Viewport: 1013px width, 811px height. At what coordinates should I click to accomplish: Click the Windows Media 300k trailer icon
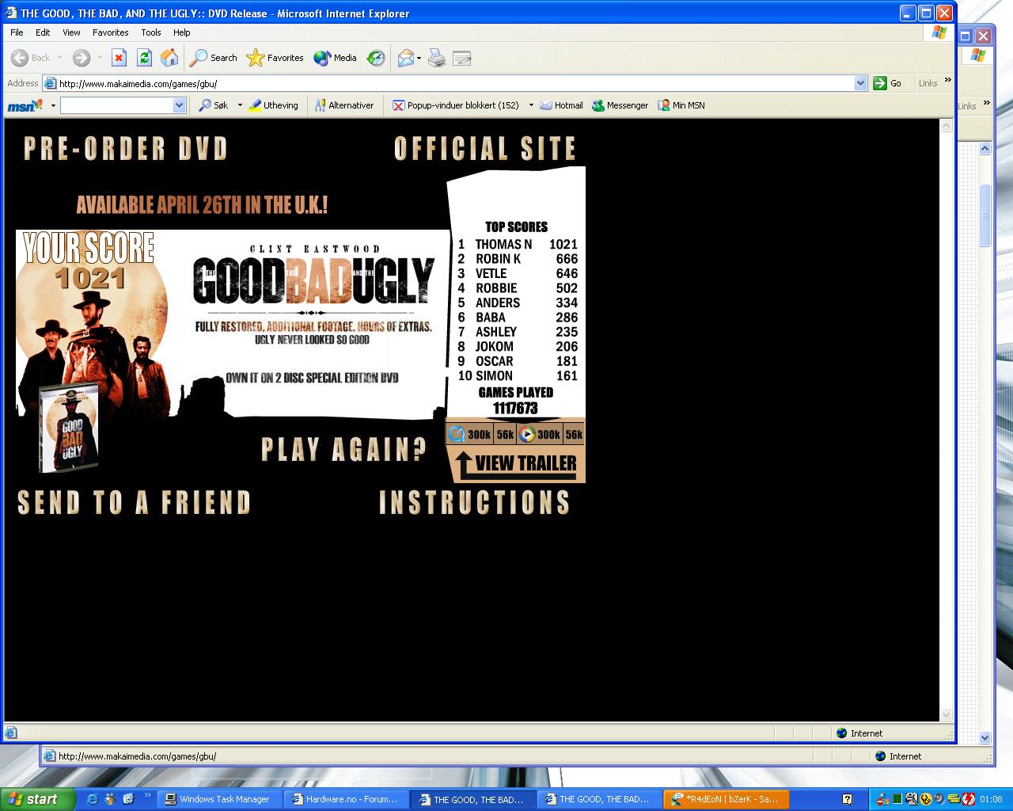[540, 434]
